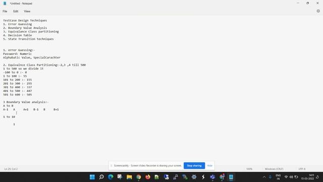Screen dimensions: 323x182
Task: Click Windows (CRLF) line ending status
Action: tap(274, 169)
